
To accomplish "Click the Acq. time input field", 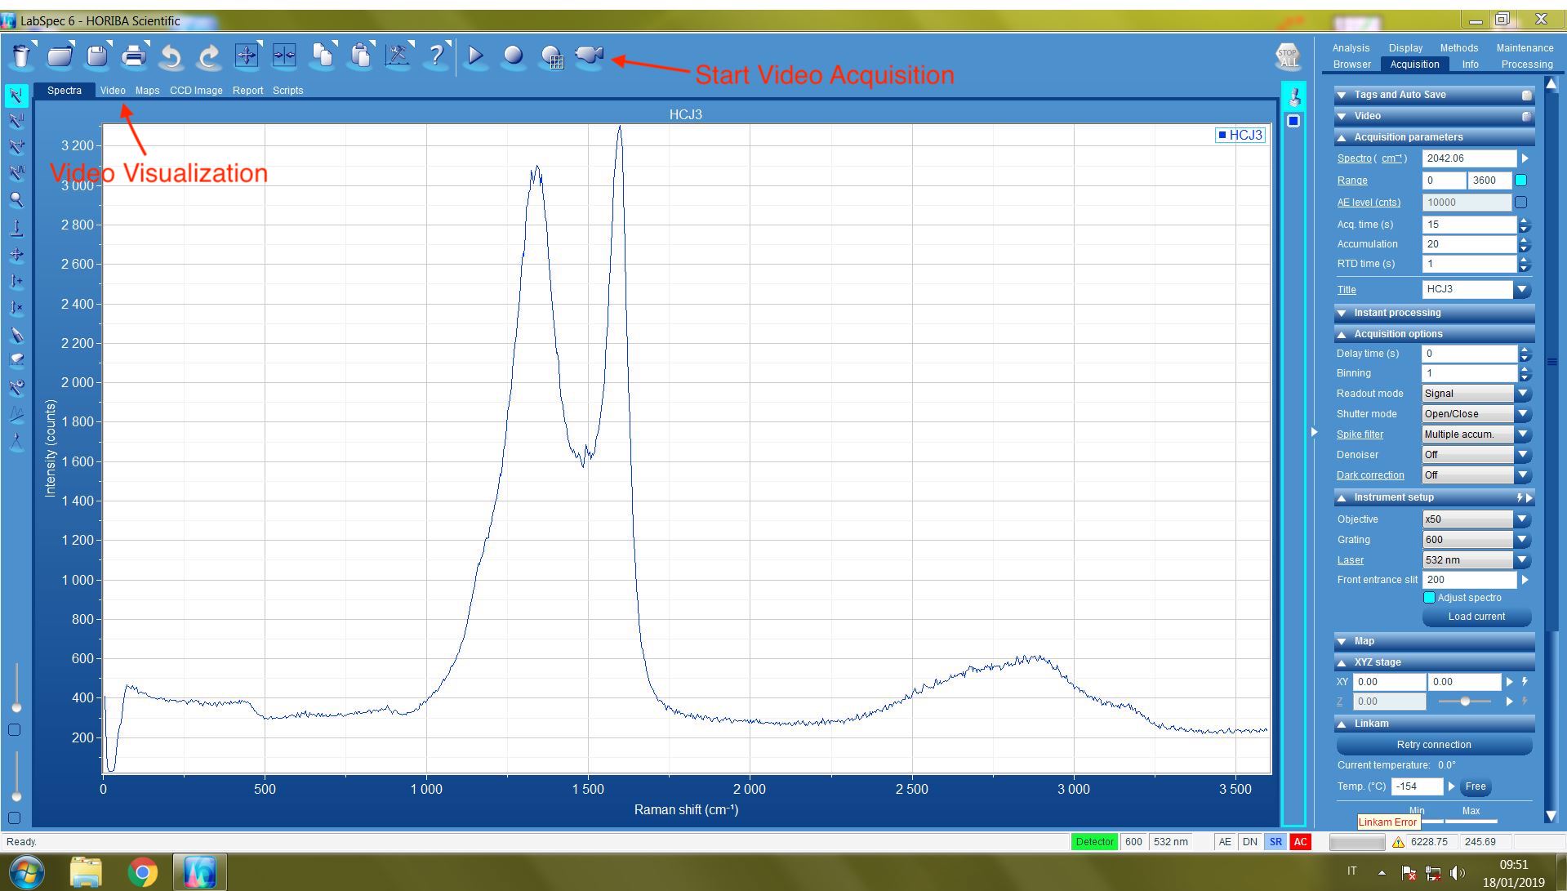I will pos(1468,225).
